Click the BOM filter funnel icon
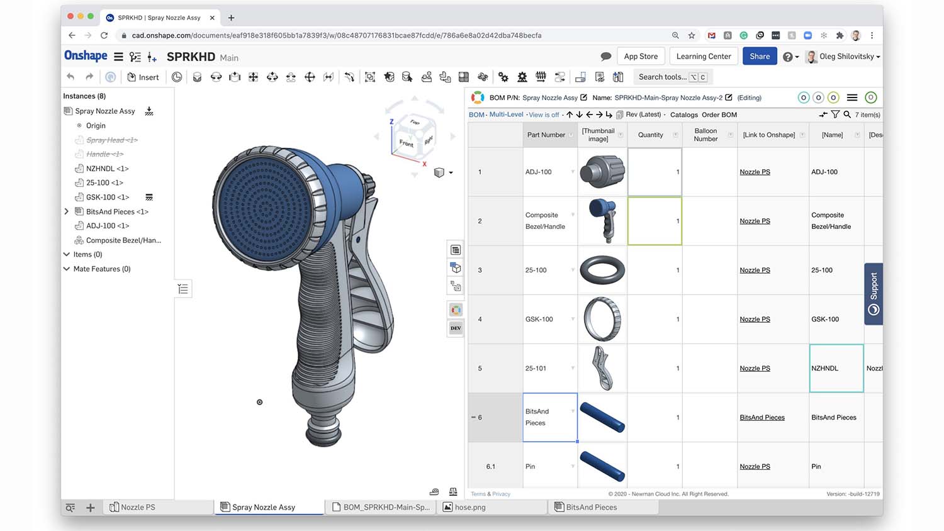Viewport: 944px width, 531px height. coord(835,115)
